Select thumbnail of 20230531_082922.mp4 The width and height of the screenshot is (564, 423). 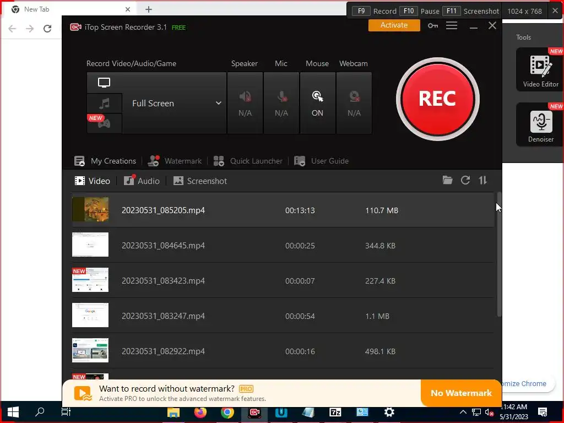tap(90, 350)
